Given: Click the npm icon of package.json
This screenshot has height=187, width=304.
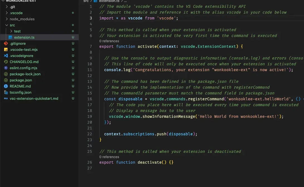Looking at the screenshot, I should pos(6,80).
